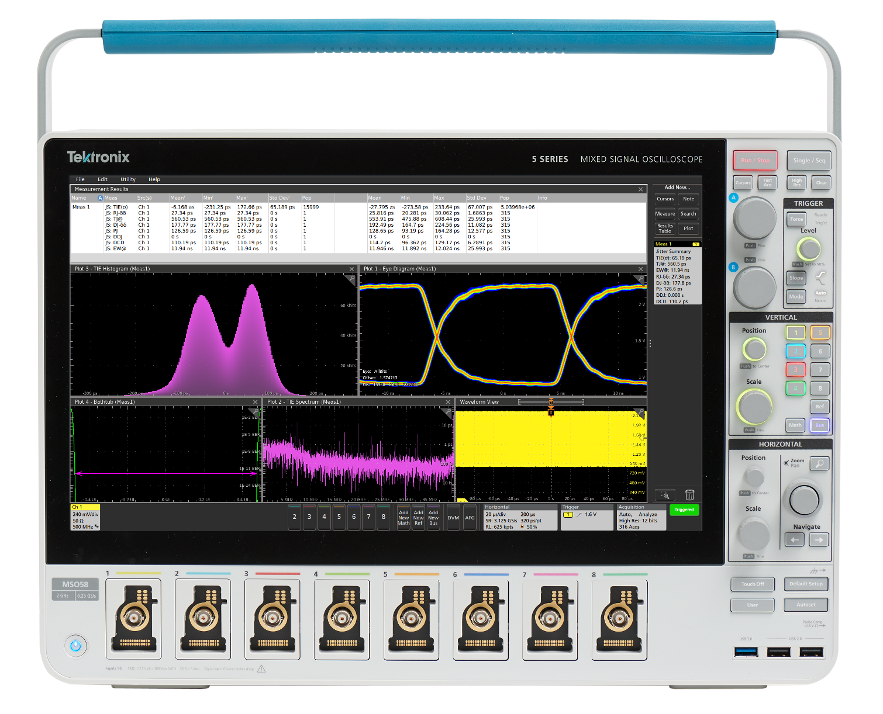Push the front-panel Cursors button
Image resolution: width=883 pixels, height=714 pixels.
click(743, 183)
